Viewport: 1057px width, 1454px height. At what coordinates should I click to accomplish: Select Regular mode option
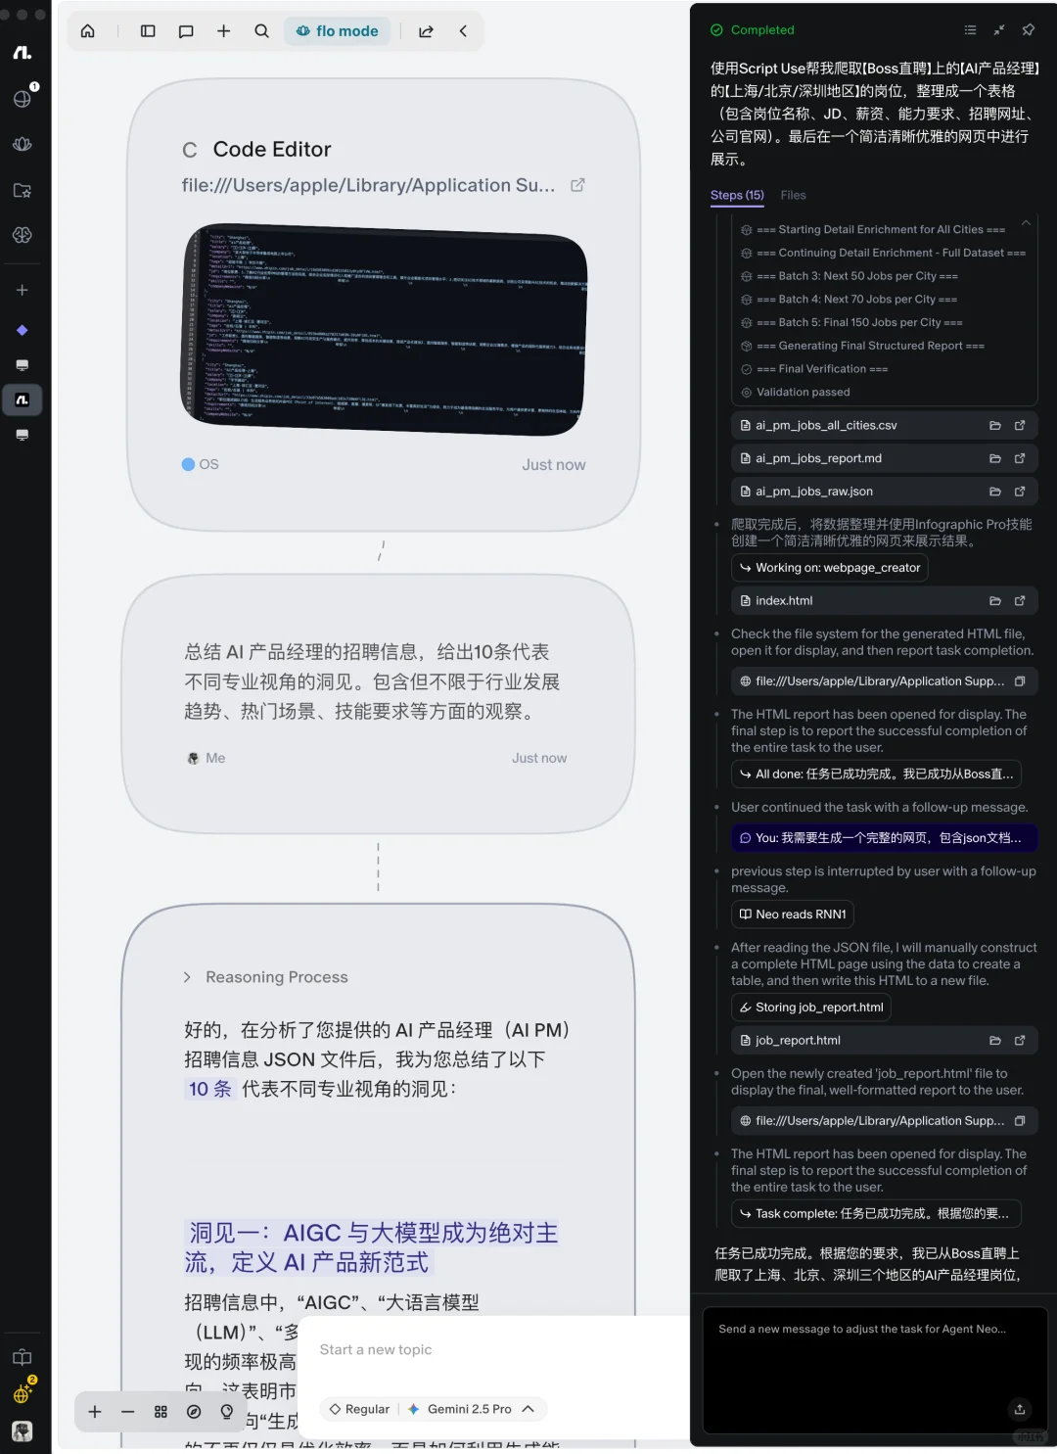(359, 1409)
